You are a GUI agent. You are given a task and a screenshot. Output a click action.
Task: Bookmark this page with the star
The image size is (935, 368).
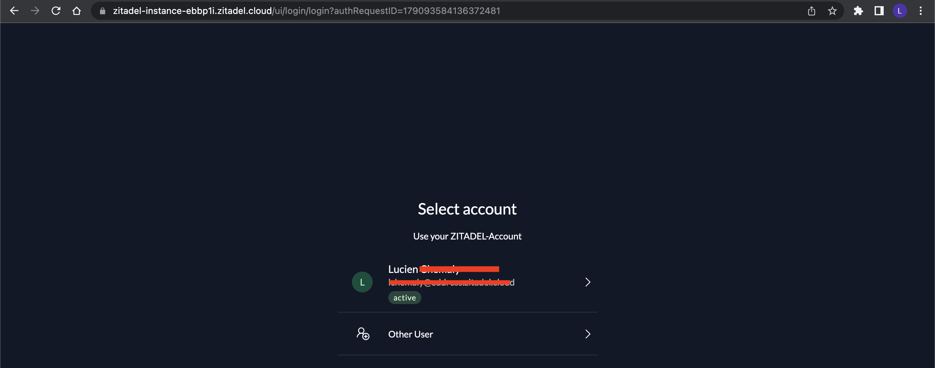(x=832, y=11)
